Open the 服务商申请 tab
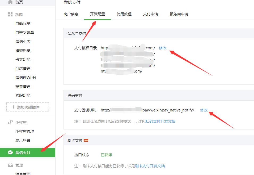The image size is (254, 175). 179,14
